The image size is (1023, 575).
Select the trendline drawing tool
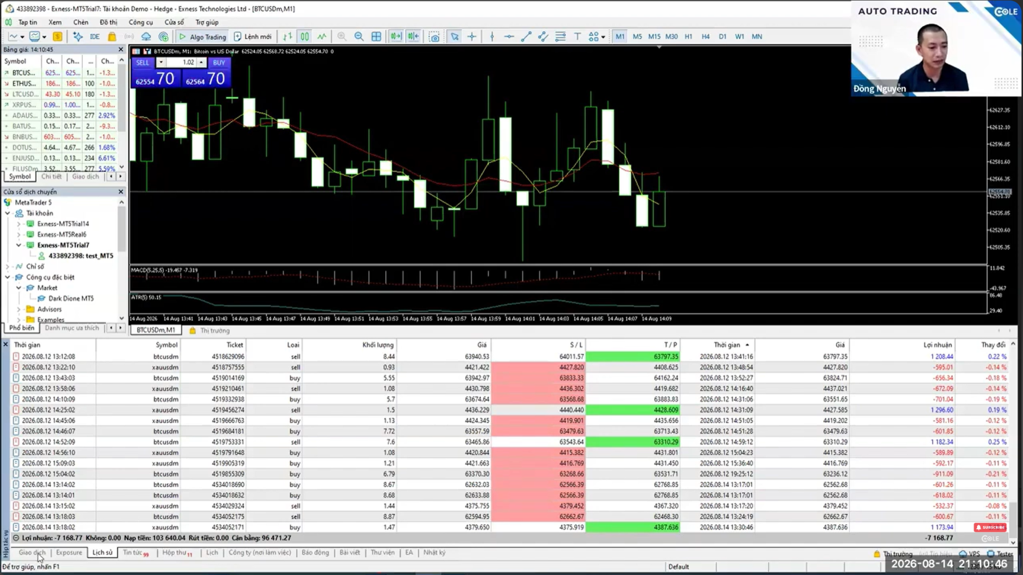pos(526,36)
